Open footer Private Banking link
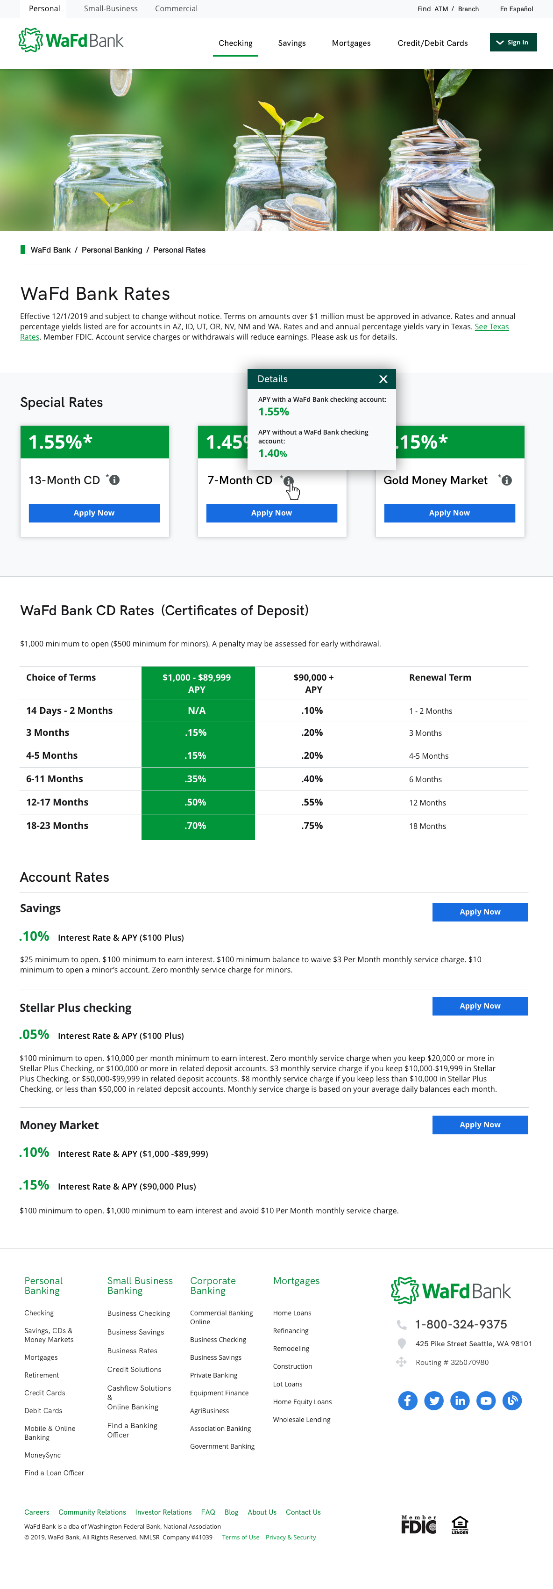 (214, 1375)
